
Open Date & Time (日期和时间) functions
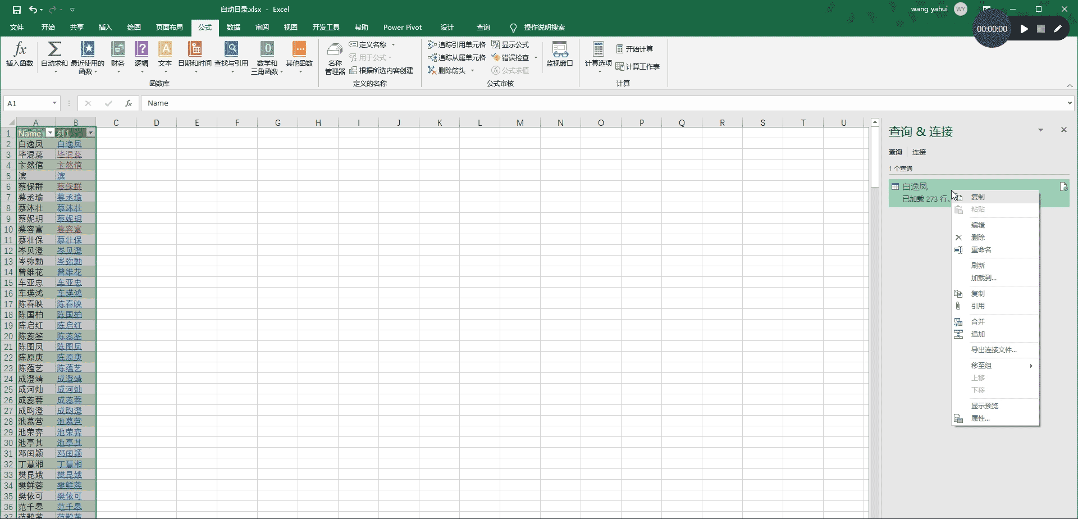coord(195,56)
